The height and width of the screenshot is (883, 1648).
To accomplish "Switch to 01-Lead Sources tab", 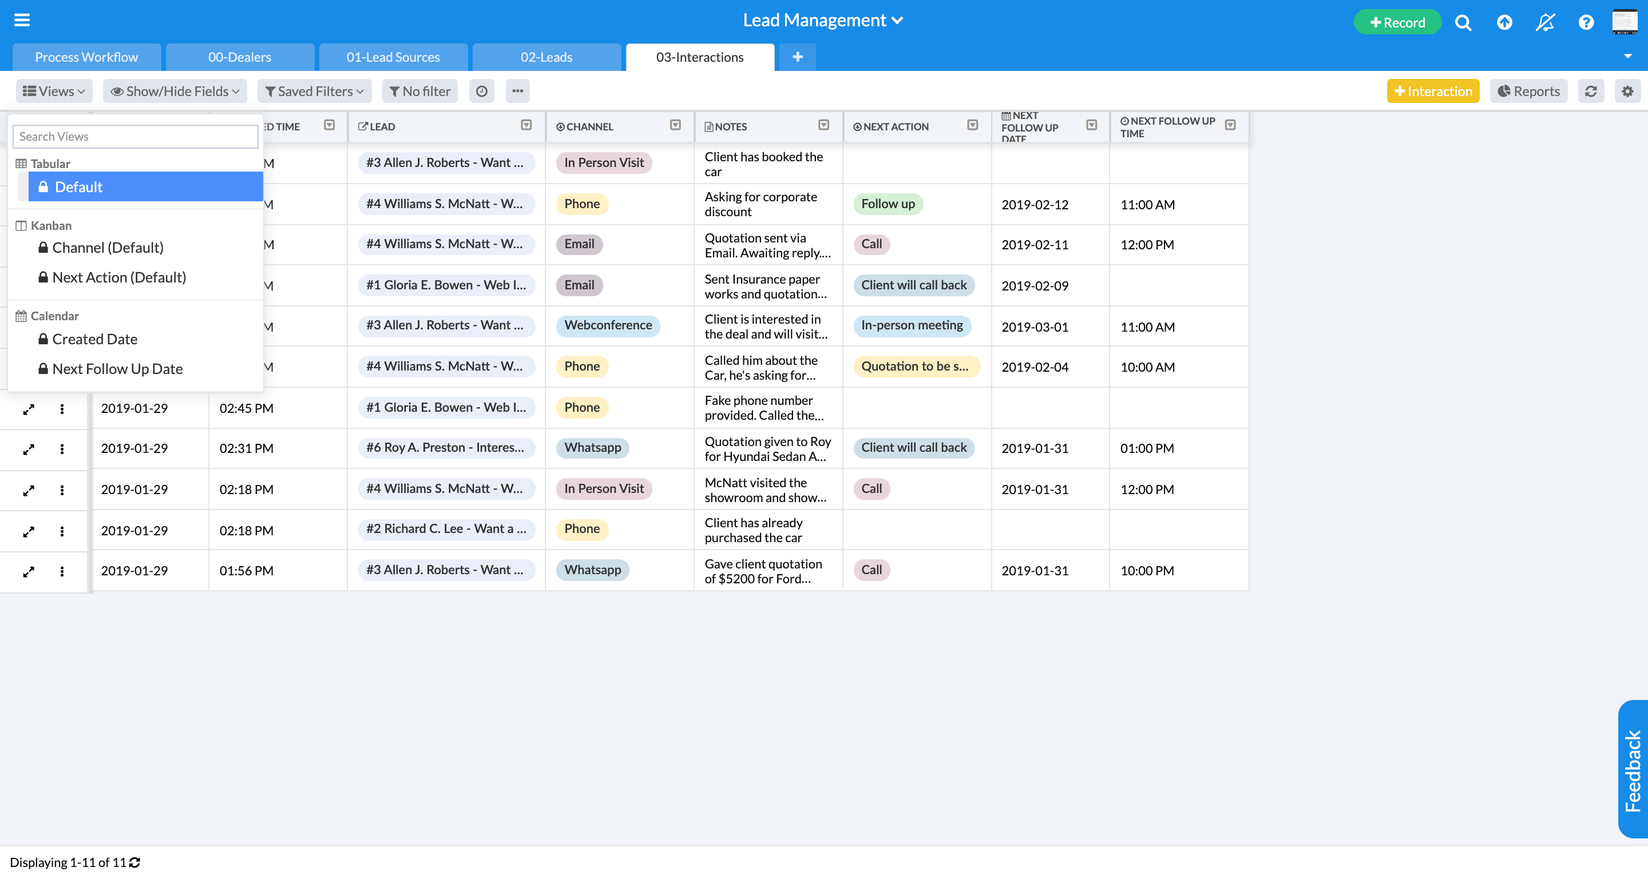I will 394,57.
